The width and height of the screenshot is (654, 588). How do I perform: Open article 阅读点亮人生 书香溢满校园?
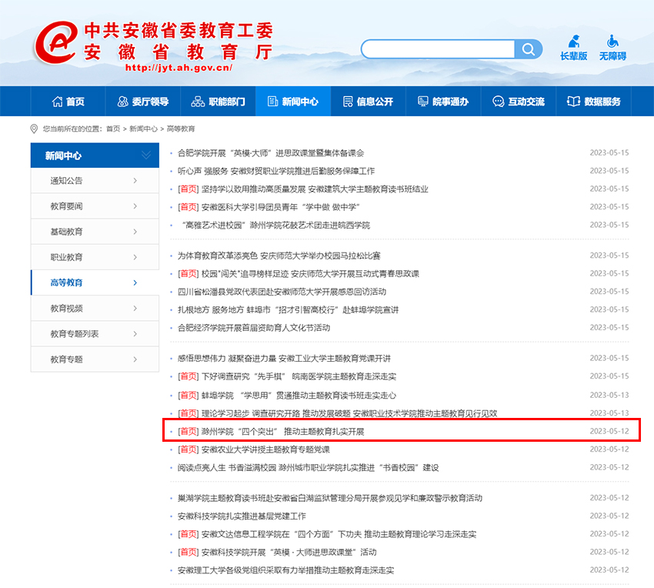(309, 467)
